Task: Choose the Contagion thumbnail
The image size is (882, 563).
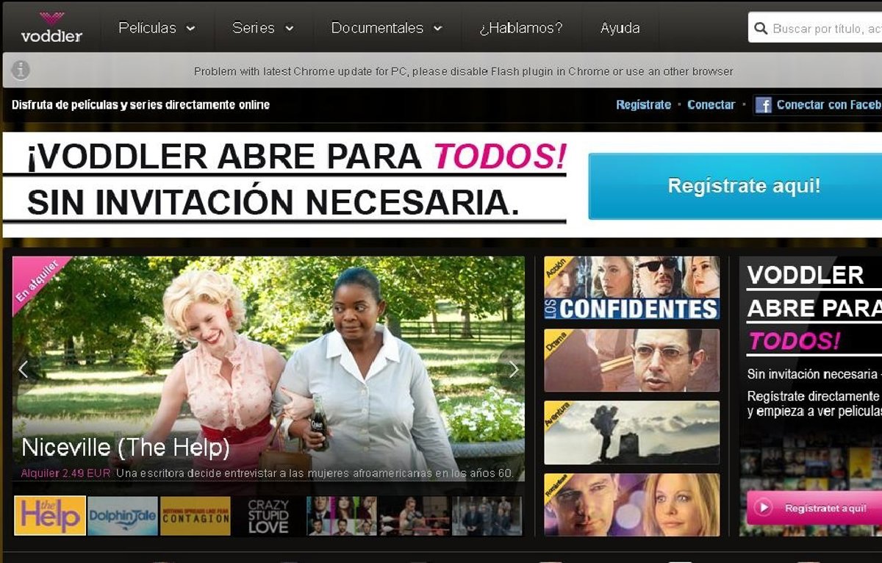Action: point(196,516)
